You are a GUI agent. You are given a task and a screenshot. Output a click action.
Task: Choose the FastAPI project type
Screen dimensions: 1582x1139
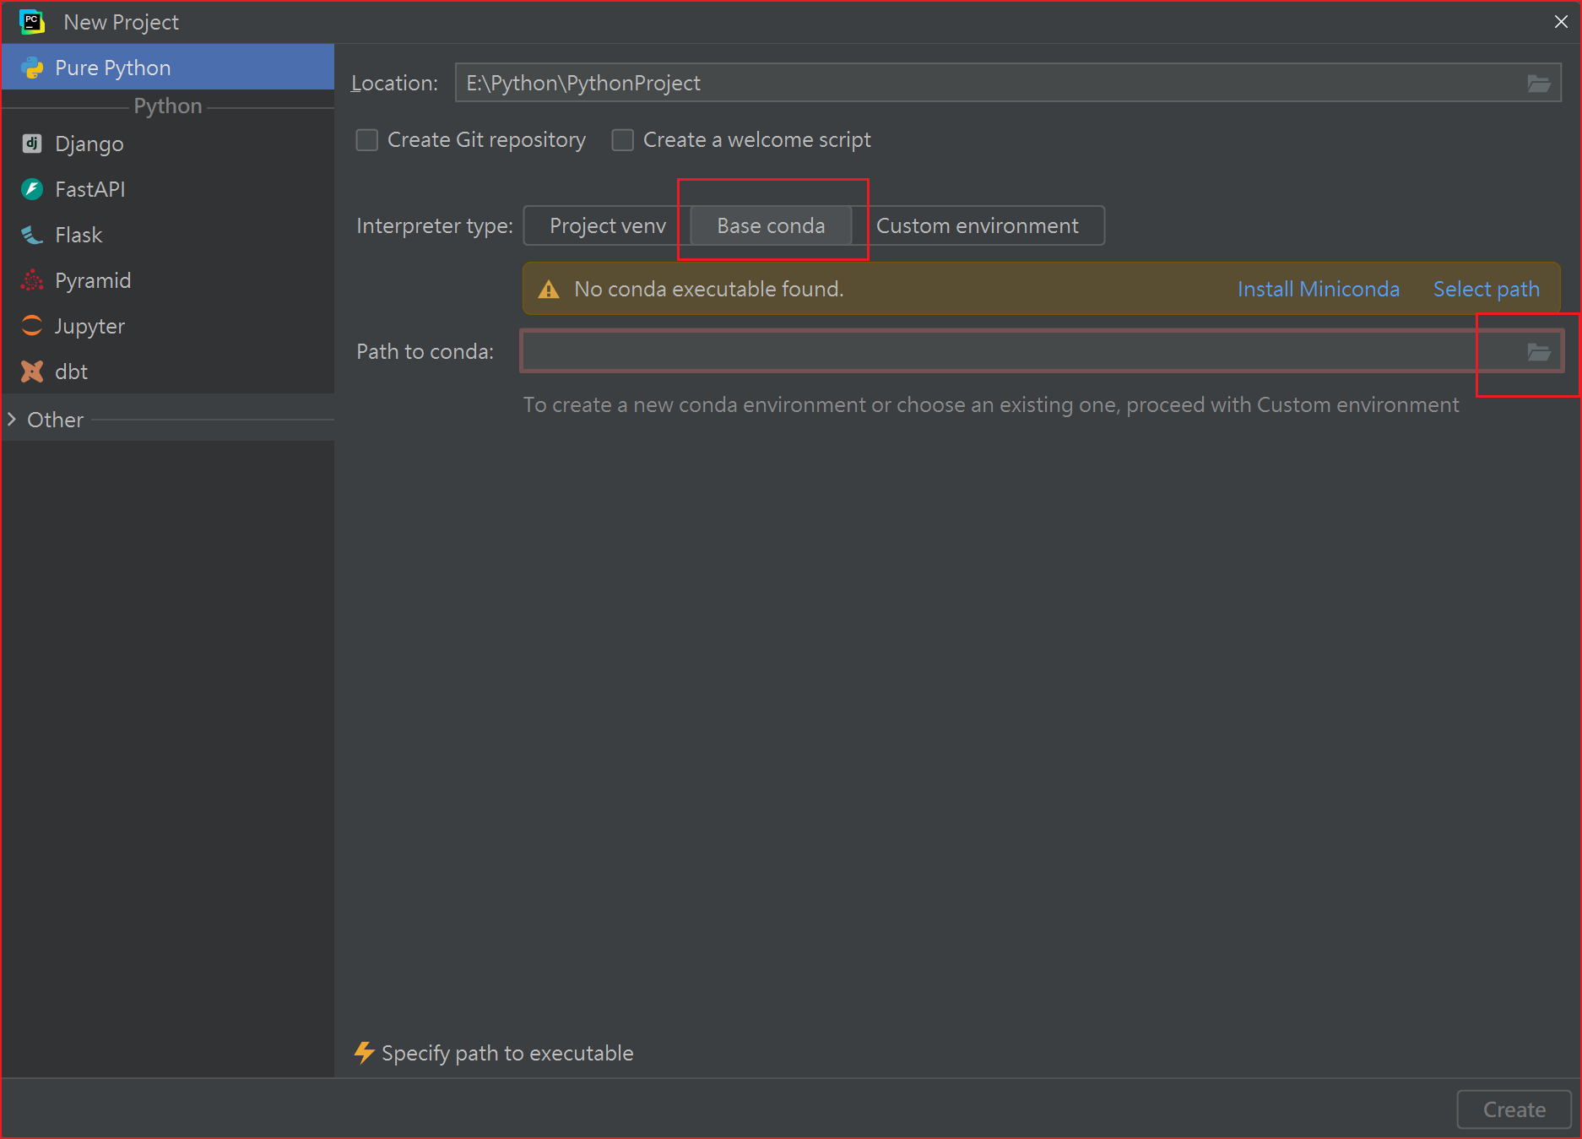(x=168, y=189)
